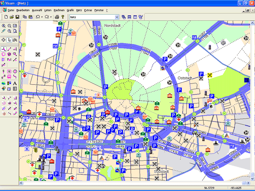Select the Zoom In tool

pos(4,26)
